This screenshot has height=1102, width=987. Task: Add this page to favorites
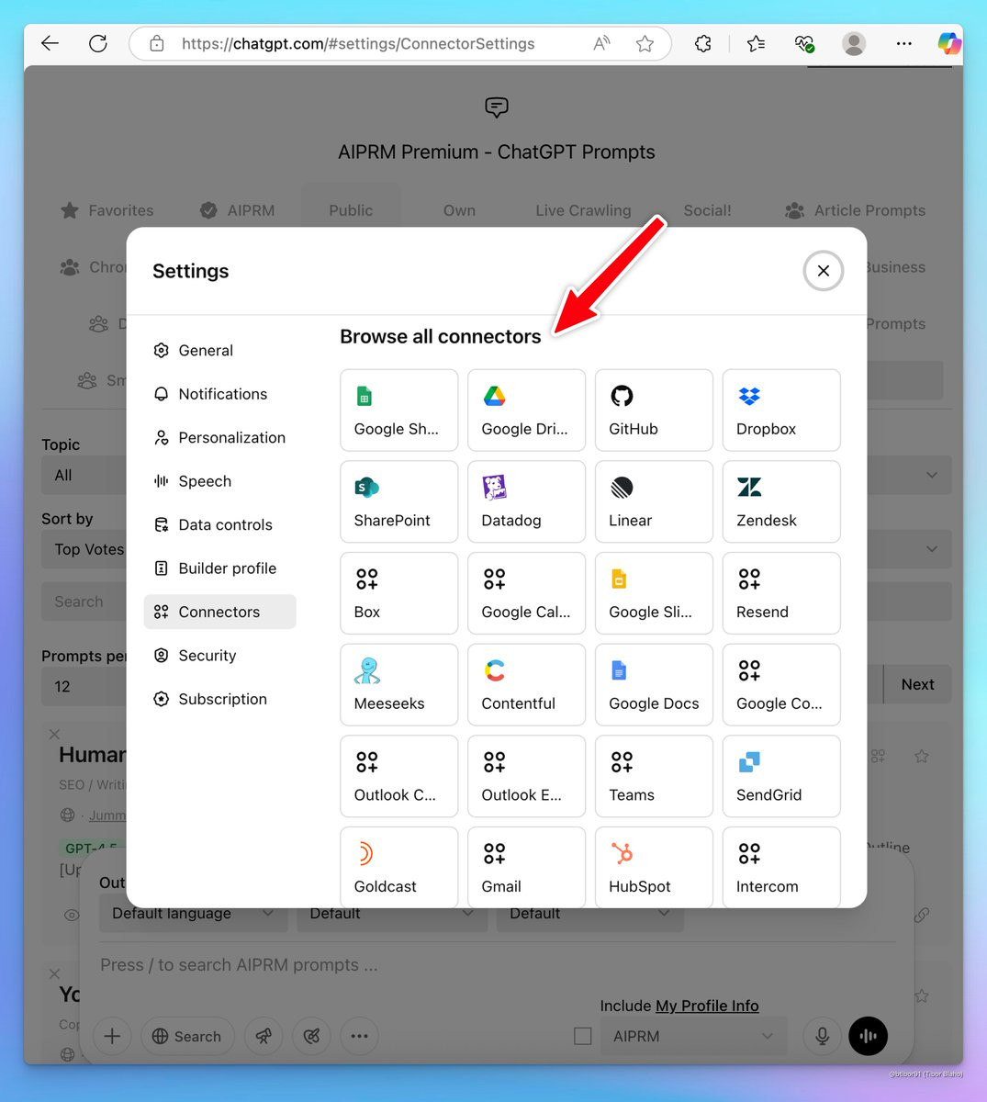645,43
